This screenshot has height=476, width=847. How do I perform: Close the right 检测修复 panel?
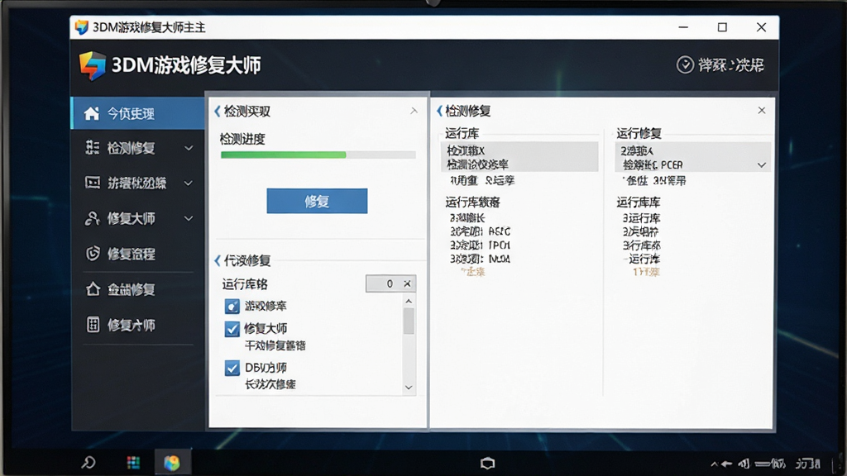point(762,110)
